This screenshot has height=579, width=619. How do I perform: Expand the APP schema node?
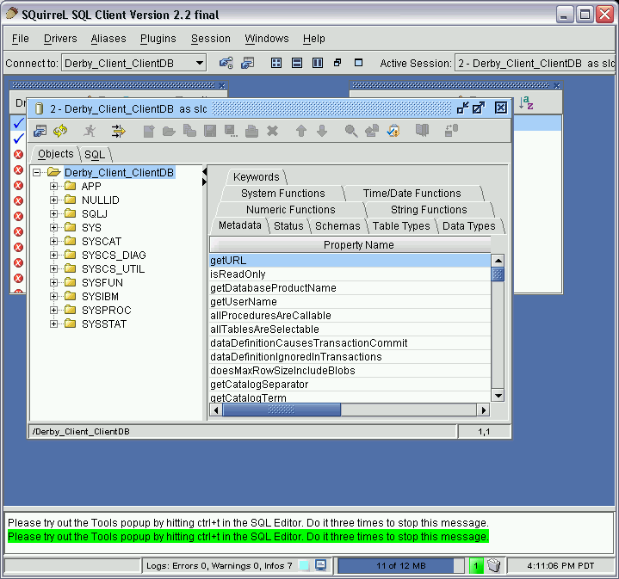[x=54, y=187]
